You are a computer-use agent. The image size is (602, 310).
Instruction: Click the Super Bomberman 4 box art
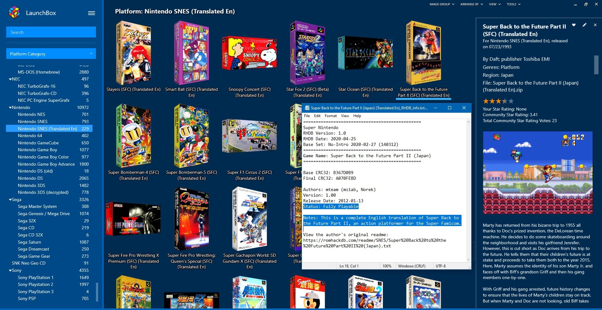pos(133,136)
